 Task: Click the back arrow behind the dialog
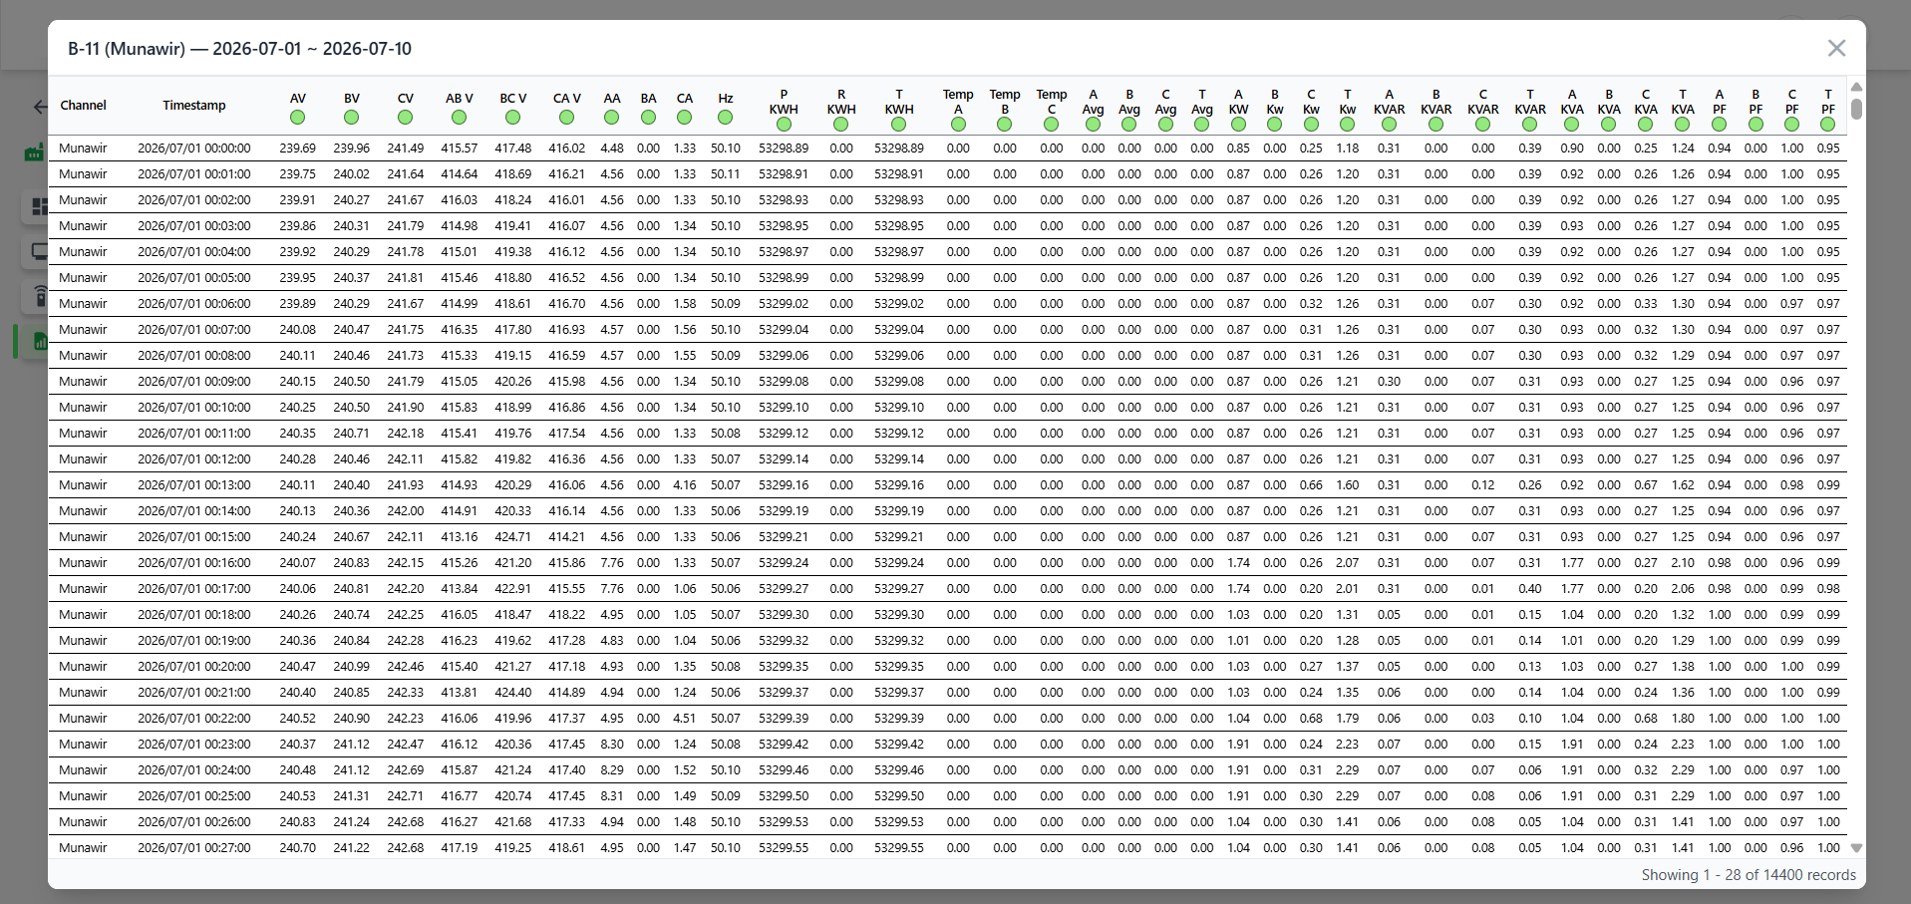[x=40, y=107]
